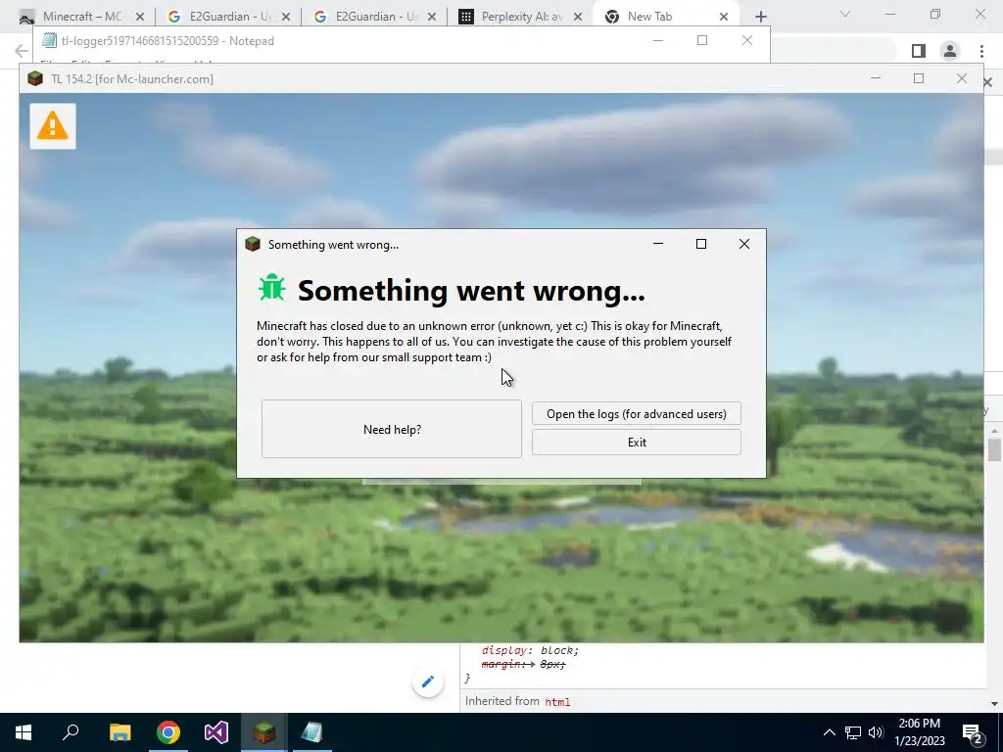Viewport: 1003px width, 752px height.
Task: Close the Notepad tl-logger window
Action: (x=746, y=40)
